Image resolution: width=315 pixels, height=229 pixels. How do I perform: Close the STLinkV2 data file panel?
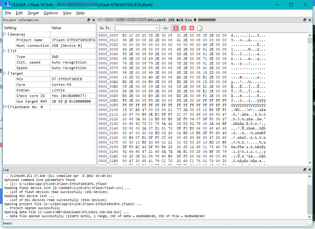tap(310, 20)
